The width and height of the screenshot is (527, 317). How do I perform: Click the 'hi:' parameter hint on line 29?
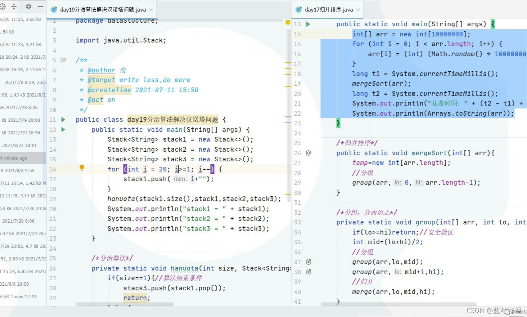coord(419,182)
